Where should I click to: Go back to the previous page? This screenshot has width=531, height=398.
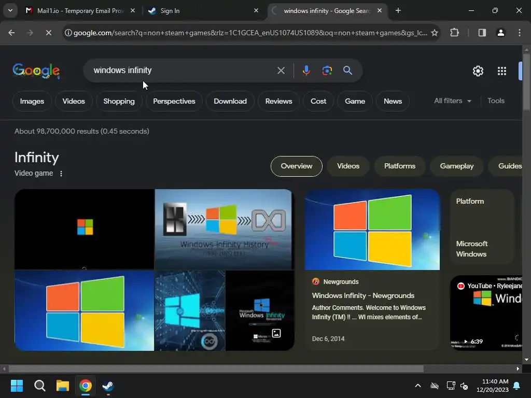pyautogui.click(x=11, y=33)
